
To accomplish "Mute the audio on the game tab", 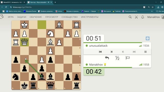I will point(48,2).
